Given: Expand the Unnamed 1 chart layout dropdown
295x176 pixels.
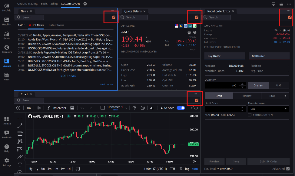Looking at the screenshot, I should [x=126, y=108].
